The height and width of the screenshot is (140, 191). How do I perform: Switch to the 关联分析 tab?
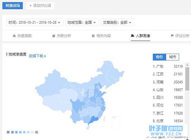tap(62, 36)
